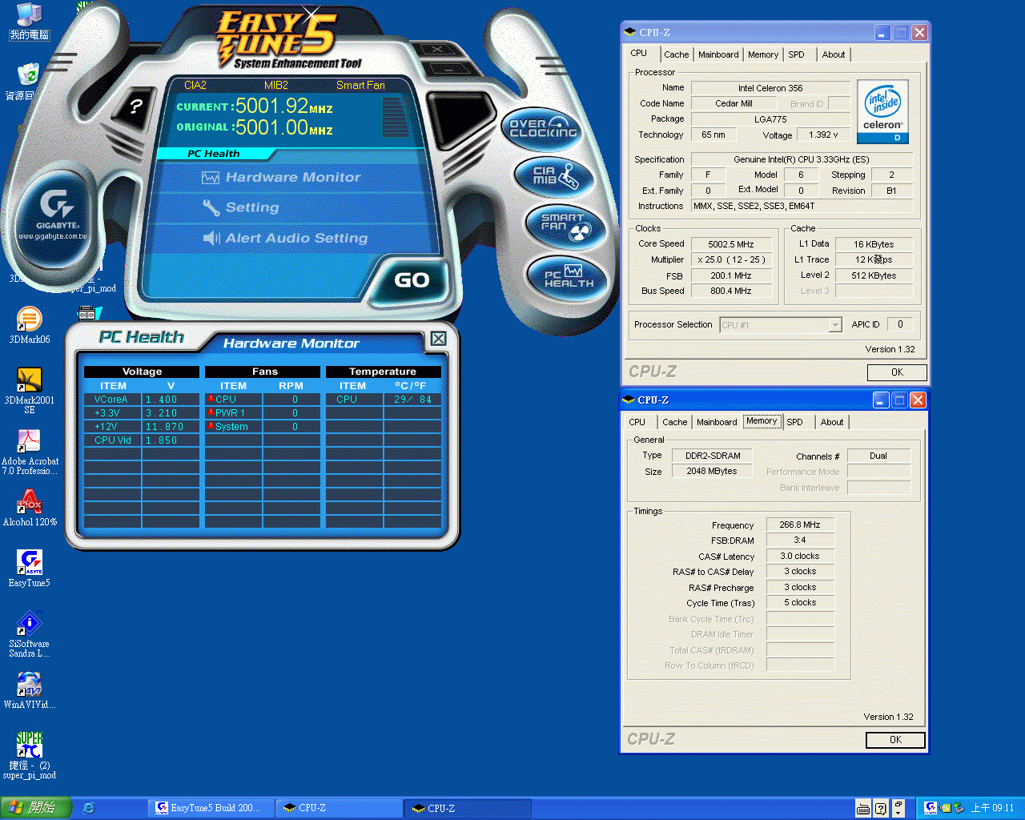The width and height of the screenshot is (1025, 820).
Task: Click the CPU temperature 29/84 value
Action: pos(412,400)
